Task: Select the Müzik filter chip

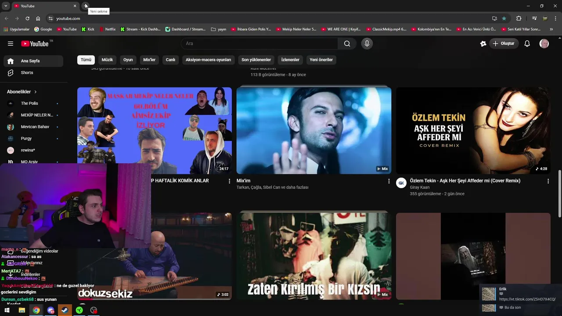Action: tap(107, 60)
